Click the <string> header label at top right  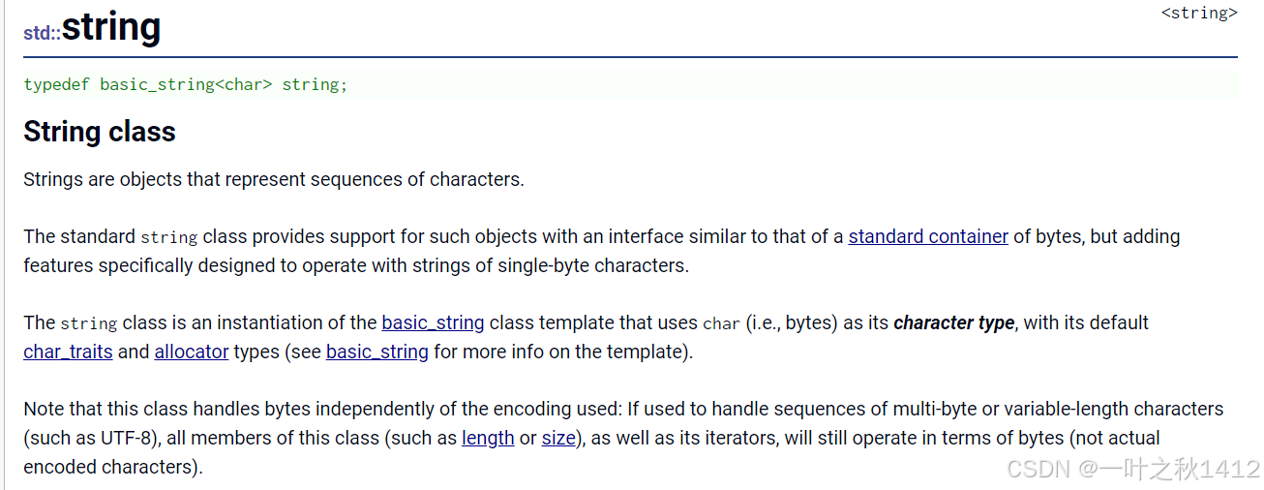pos(1199,14)
